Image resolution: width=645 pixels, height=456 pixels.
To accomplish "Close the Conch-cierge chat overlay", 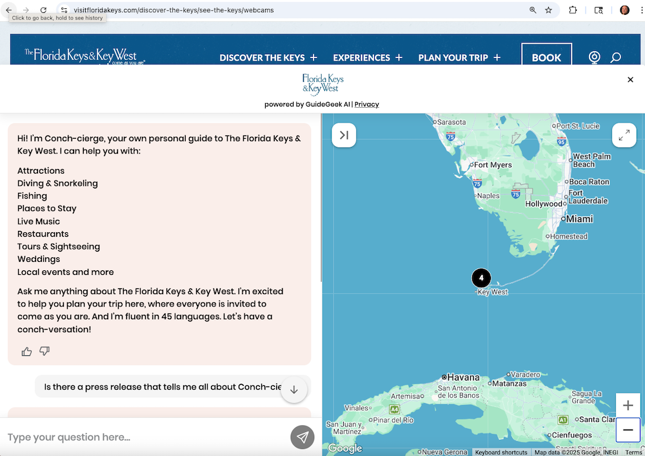I will [x=630, y=79].
